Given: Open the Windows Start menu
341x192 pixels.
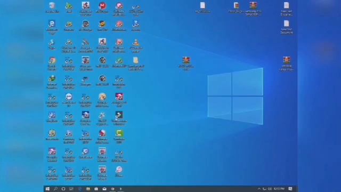Looking at the screenshot, I should (47, 189).
